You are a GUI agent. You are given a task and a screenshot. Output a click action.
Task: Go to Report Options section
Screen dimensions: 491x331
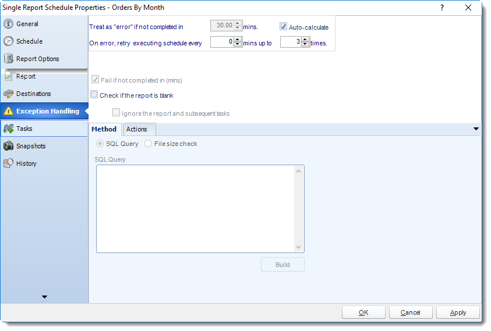tap(44, 59)
